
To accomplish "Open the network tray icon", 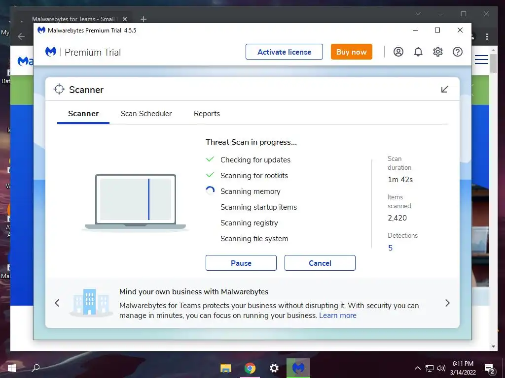I will coord(430,368).
